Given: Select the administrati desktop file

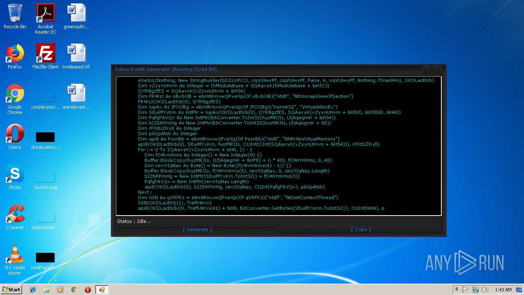Looking at the screenshot, I should pyautogui.click(x=45, y=220).
